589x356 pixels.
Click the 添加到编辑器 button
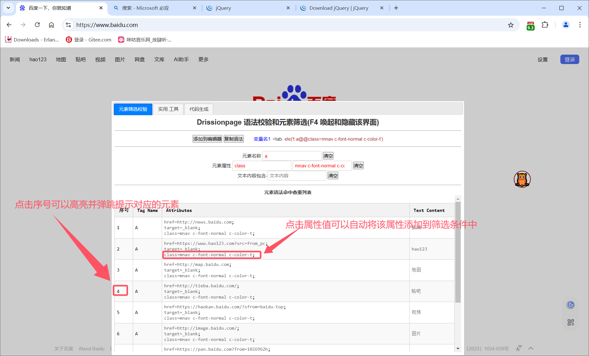pyautogui.click(x=207, y=139)
